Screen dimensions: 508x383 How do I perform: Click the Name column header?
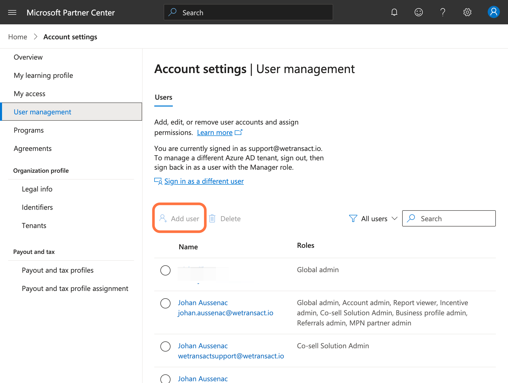pos(188,247)
